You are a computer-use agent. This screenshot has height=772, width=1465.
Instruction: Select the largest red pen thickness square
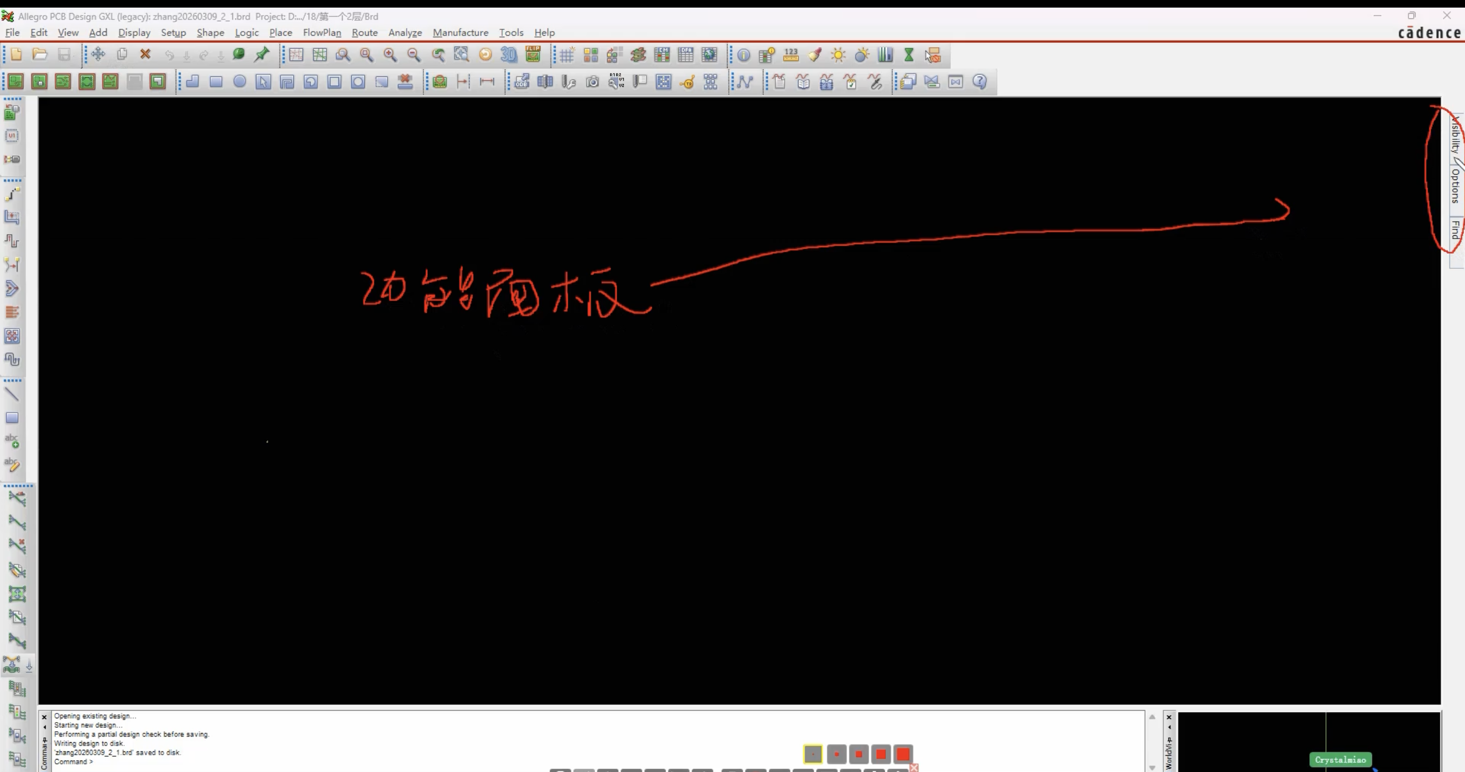click(903, 754)
